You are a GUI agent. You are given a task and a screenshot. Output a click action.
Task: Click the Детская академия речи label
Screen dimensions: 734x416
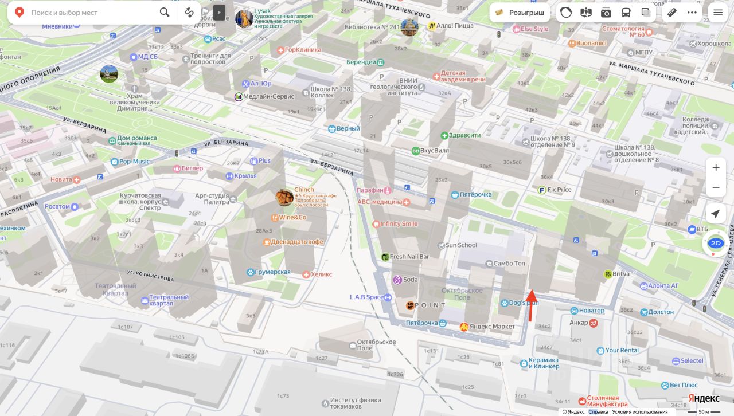point(463,77)
